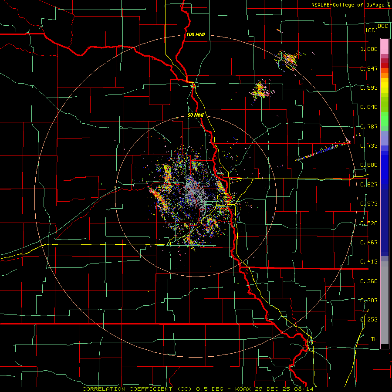Click the 0.733 scale value
392x392 pixels.
point(369,146)
